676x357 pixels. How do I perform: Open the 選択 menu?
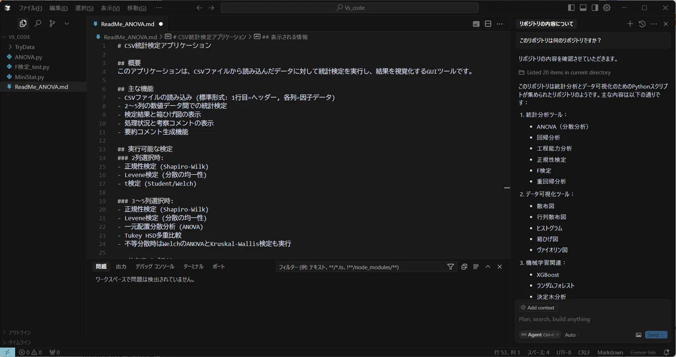[x=84, y=8]
